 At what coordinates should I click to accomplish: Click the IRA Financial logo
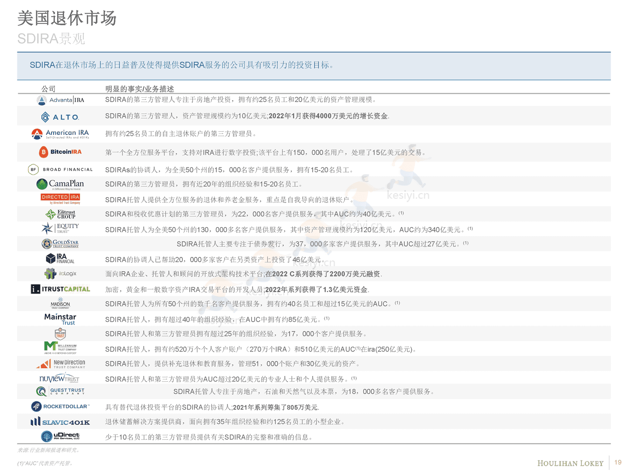[x=60, y=259]
